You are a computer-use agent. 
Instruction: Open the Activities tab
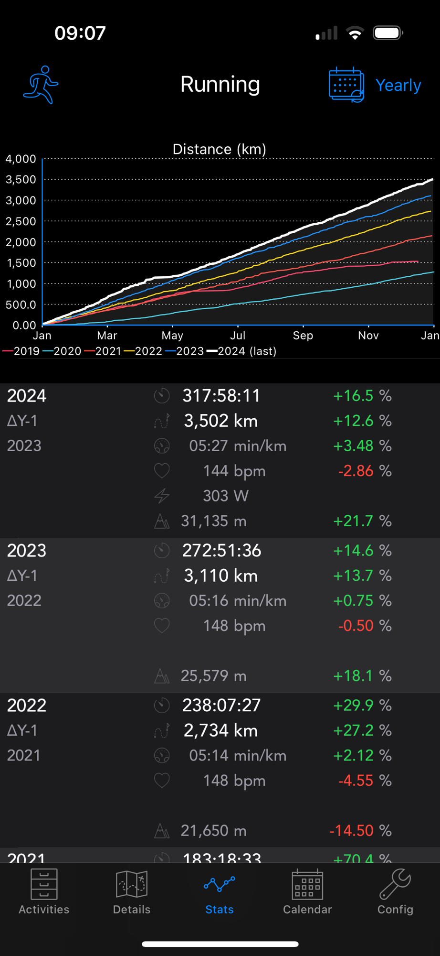coord(44,891)
